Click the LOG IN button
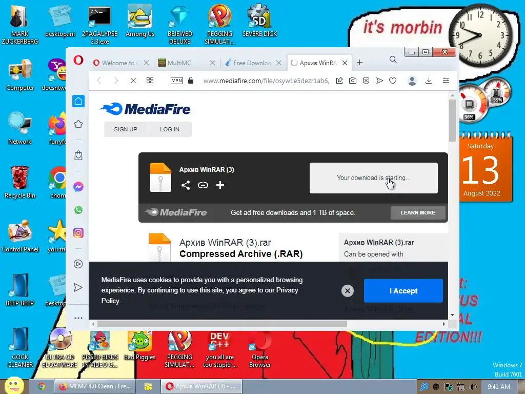Image resolution: width=525 pixels, height=394 pixels. click(x=170, y=129)
